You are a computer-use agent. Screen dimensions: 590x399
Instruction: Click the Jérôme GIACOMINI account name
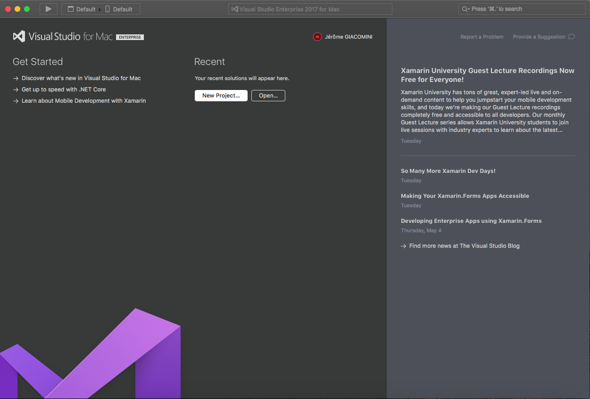click(x=349, y=37)
